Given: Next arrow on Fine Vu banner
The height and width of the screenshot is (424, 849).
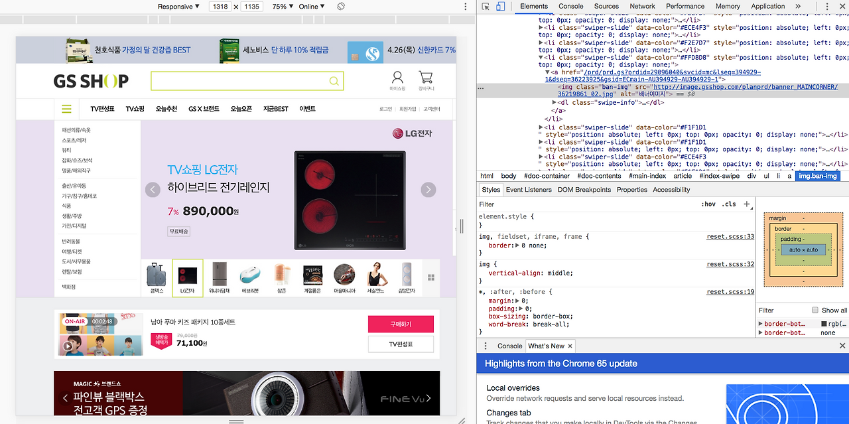Looking at the screenshot, I should 428,398.
